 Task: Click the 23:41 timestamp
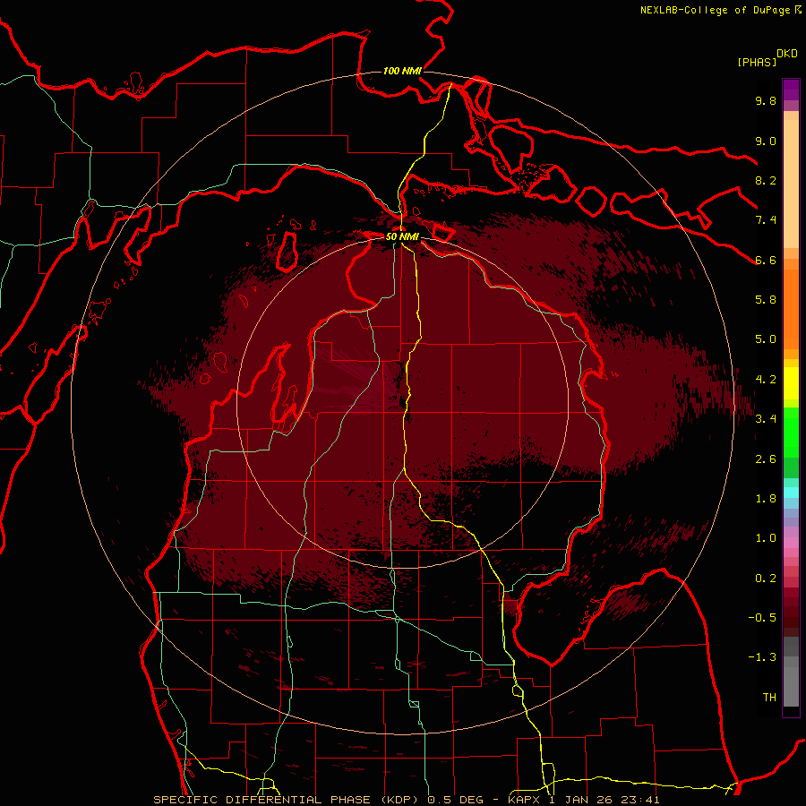[x=642, y=800]
